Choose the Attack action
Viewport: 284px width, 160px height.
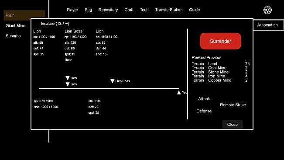tap(204, 99)
